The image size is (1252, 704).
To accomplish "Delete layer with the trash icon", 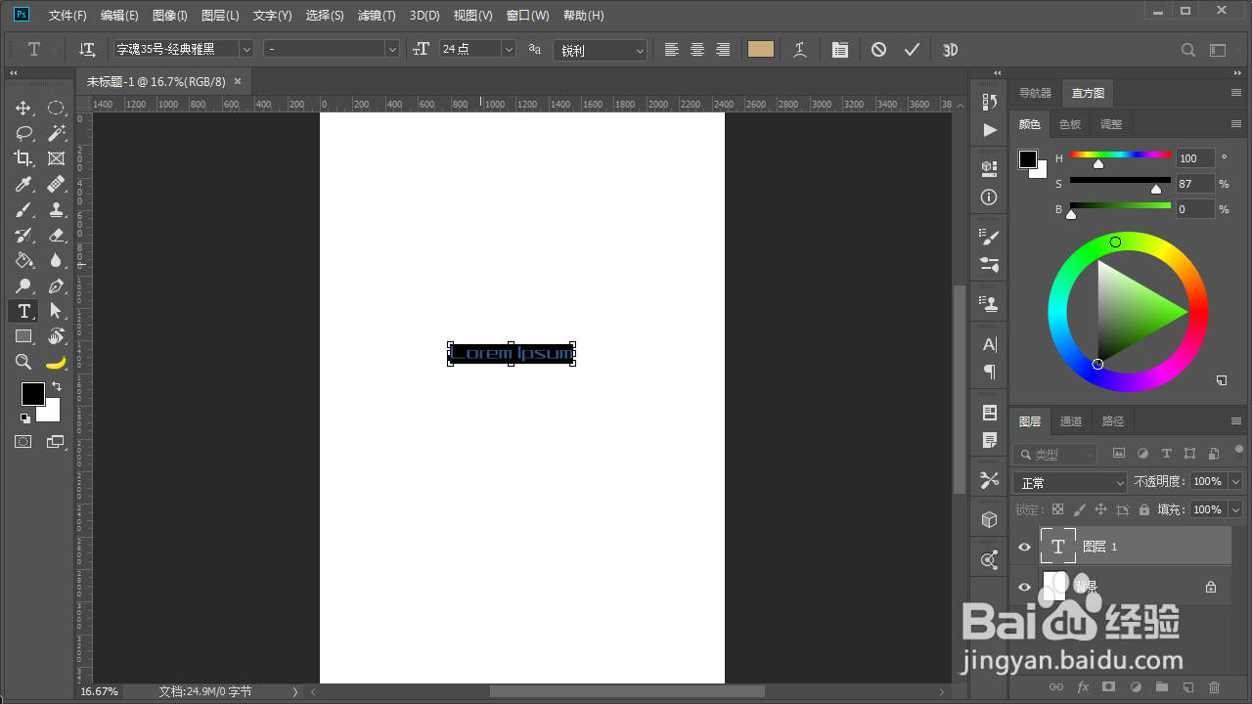I will pos(1215,687).
